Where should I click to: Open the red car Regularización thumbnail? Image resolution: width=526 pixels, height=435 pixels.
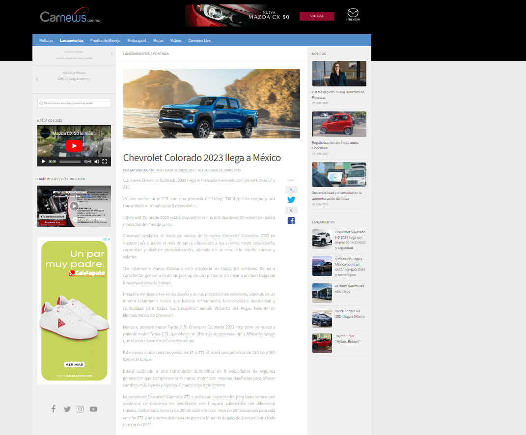[x=339, y=124]
